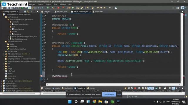188x105 pixels.
Task: Expand ServletInitializer.java tree node
Action: [x=8, y=39]
